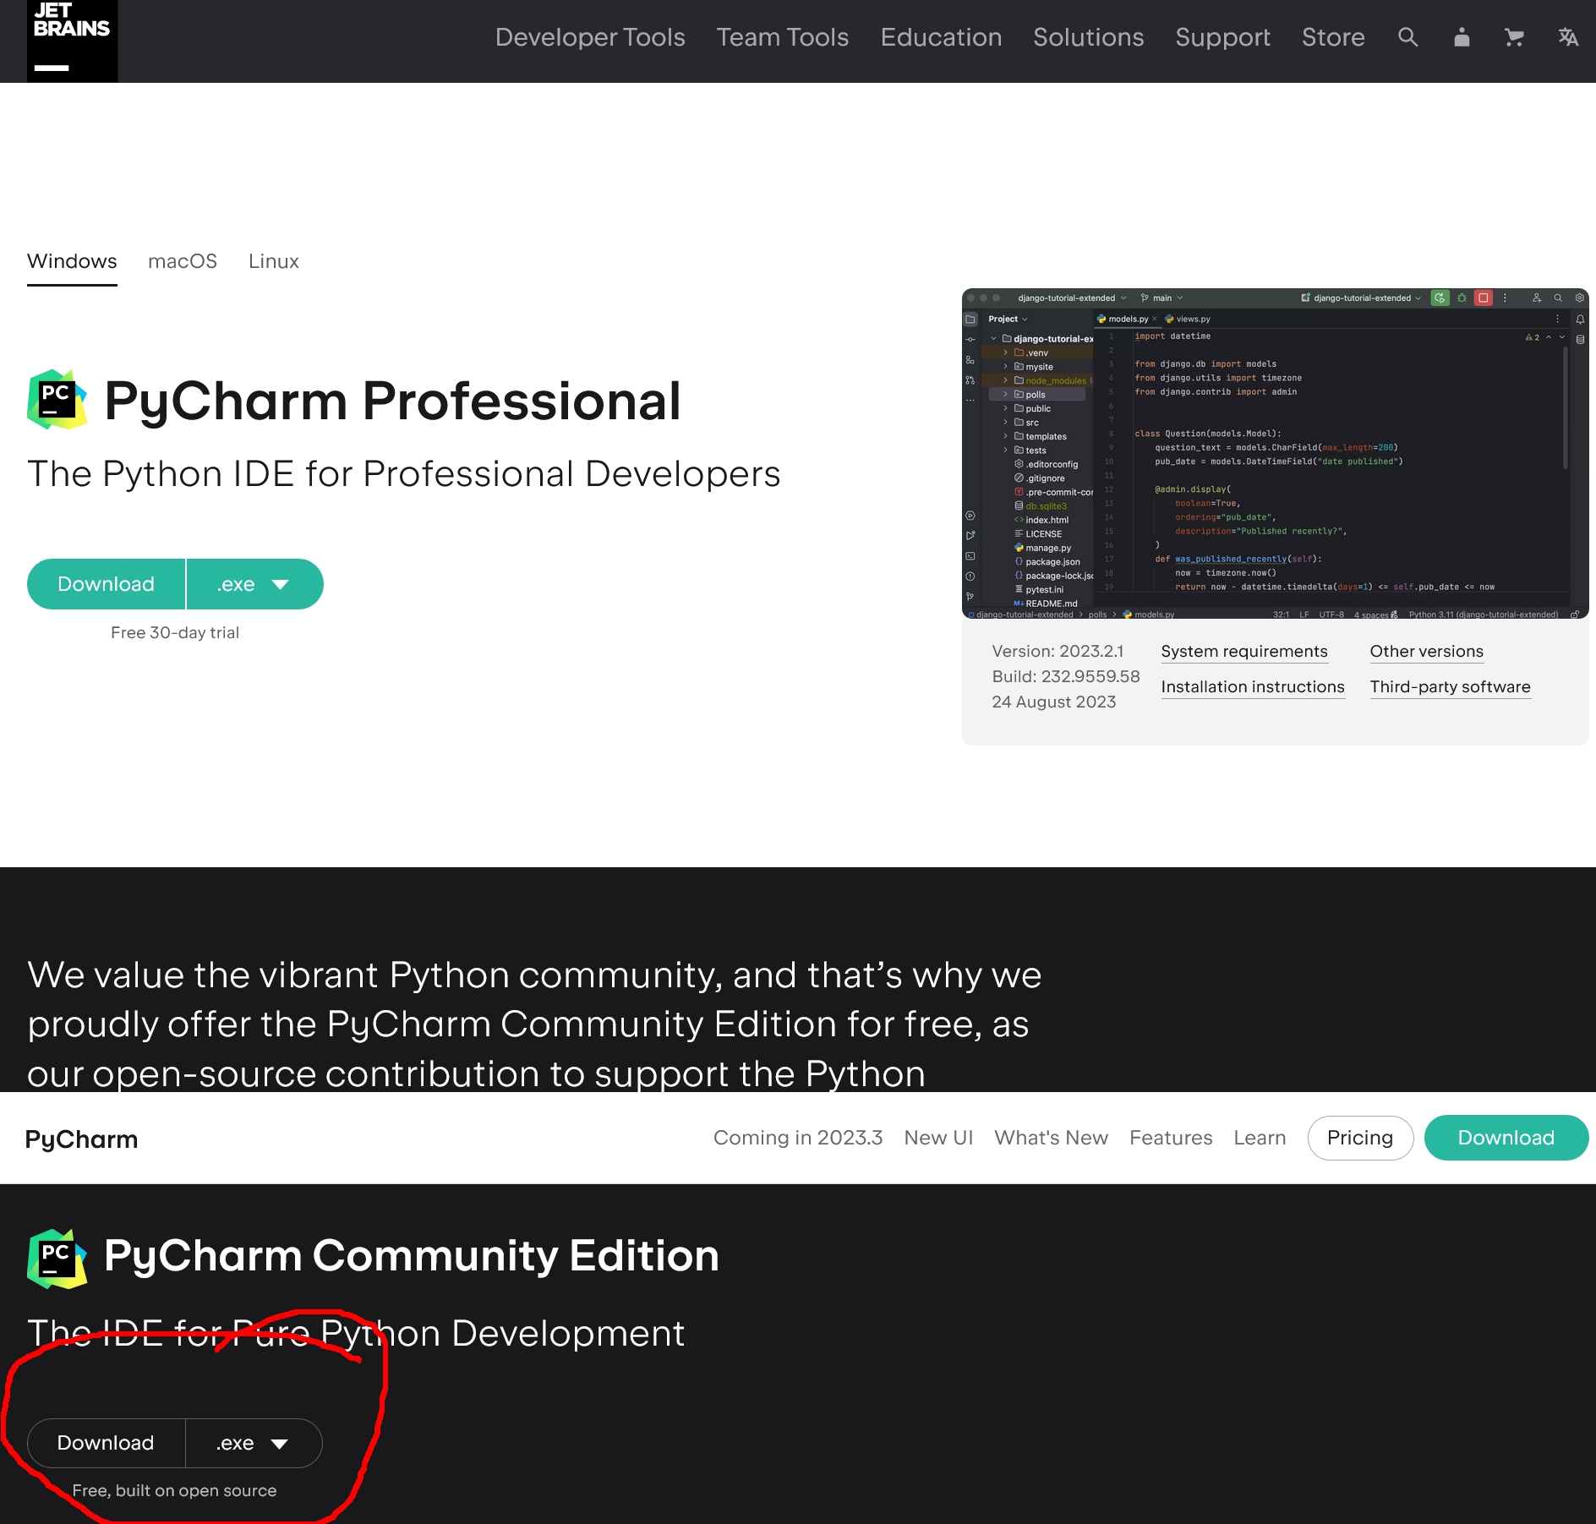Click the account profile icon
1596x1524 pixels.
(1462, 37)
